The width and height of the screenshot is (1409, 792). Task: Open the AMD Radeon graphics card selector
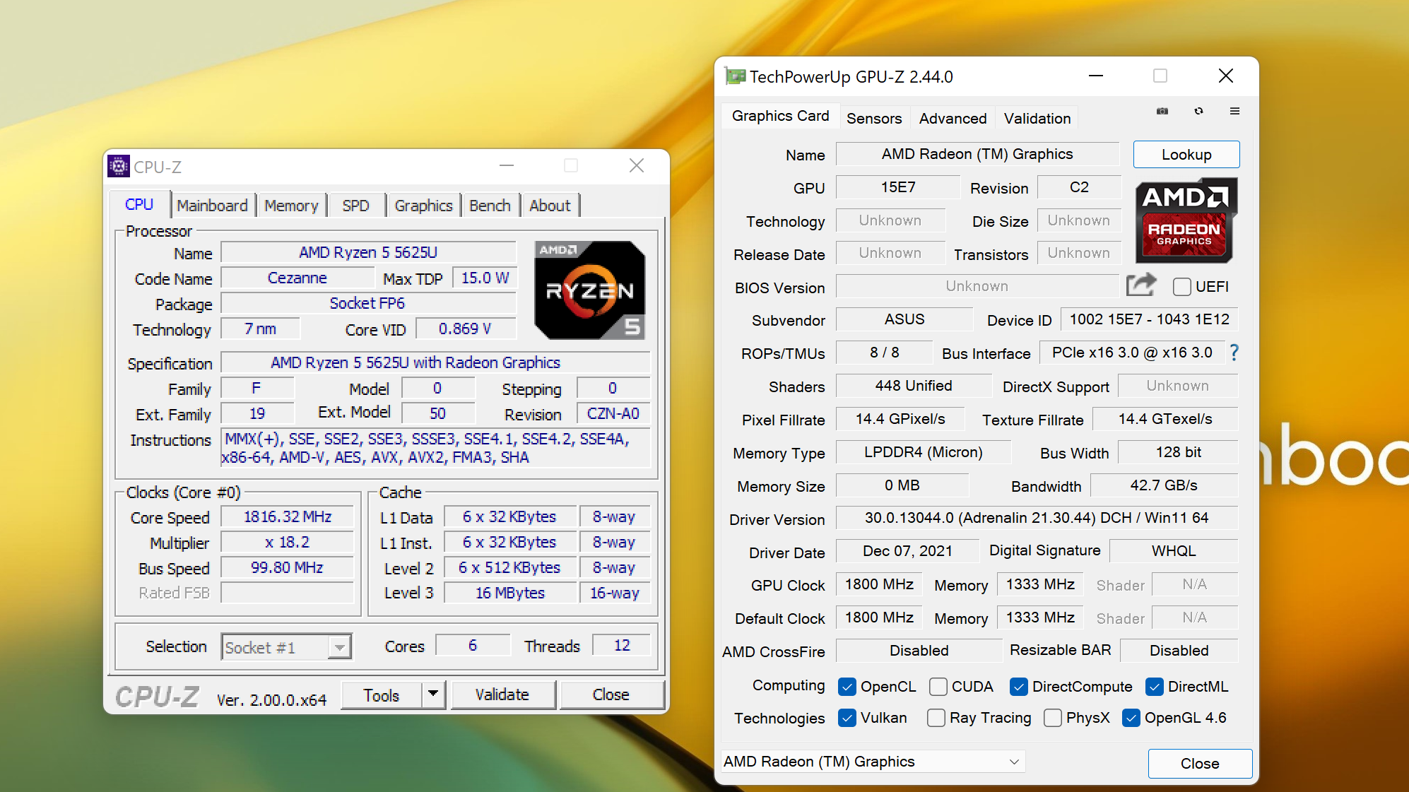[x=873, y=762]
